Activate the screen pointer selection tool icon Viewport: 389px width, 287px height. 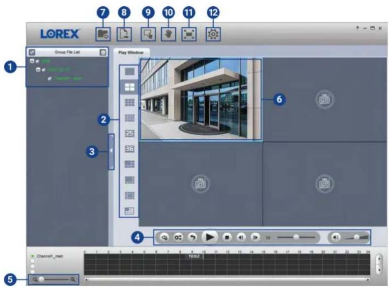point(148,34)
